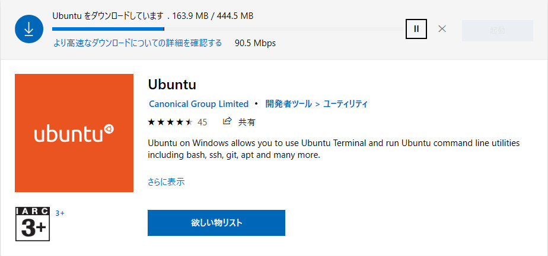Click the blue download arrow icon

pyautogui.click(x=29, y=29)
